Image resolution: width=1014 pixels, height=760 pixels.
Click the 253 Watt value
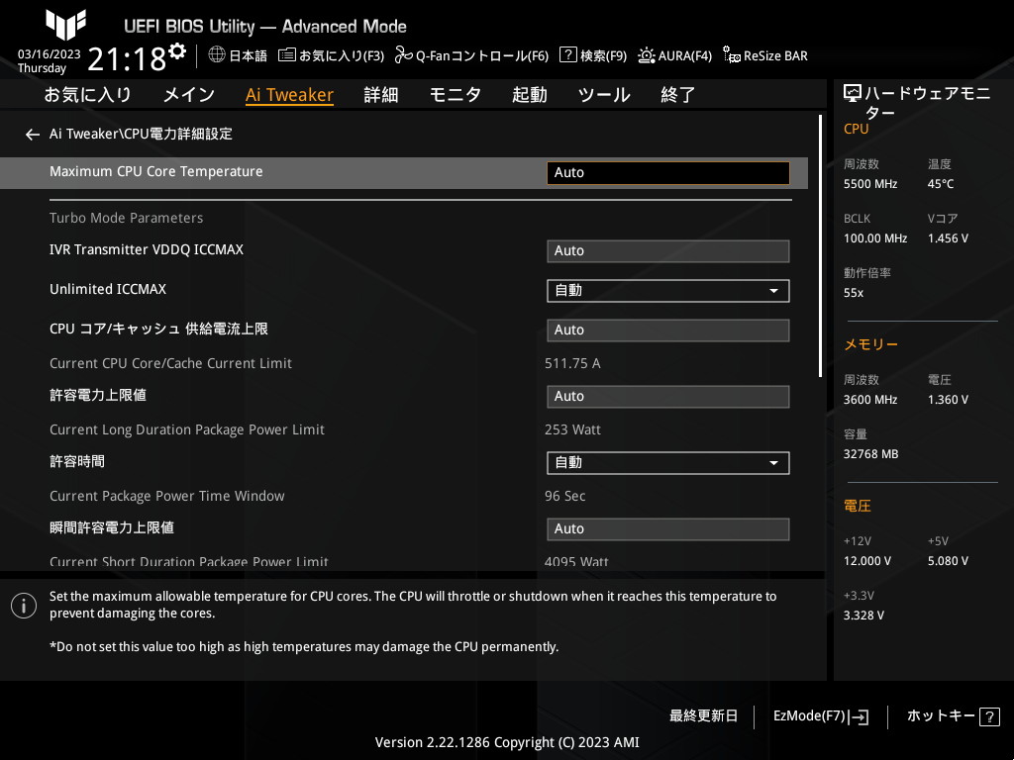[572, 429]
